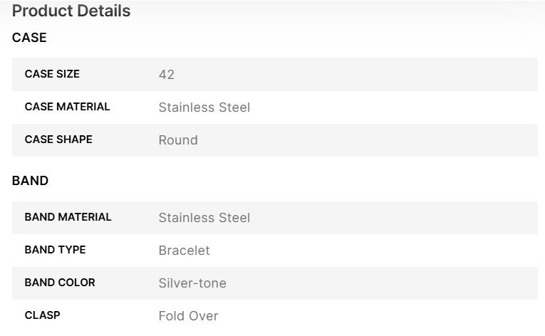Click the case size value 42
Image resolution: width=545 pixels, height=336 pixels.
coord(167,75)
